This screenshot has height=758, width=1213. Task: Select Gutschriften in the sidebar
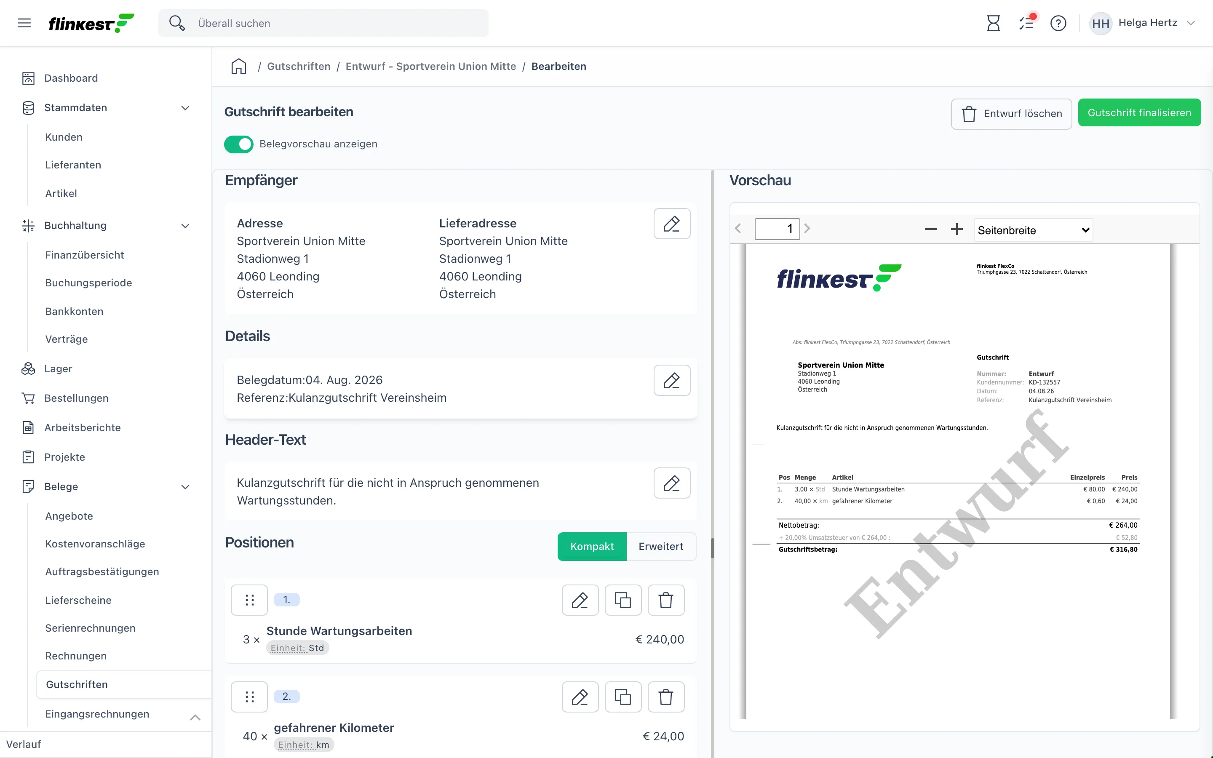click(x=124, y=685)
